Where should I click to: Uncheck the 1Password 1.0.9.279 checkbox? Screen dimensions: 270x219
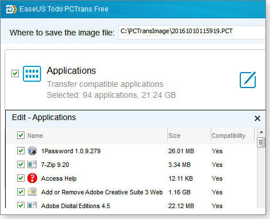pos(21,151)
